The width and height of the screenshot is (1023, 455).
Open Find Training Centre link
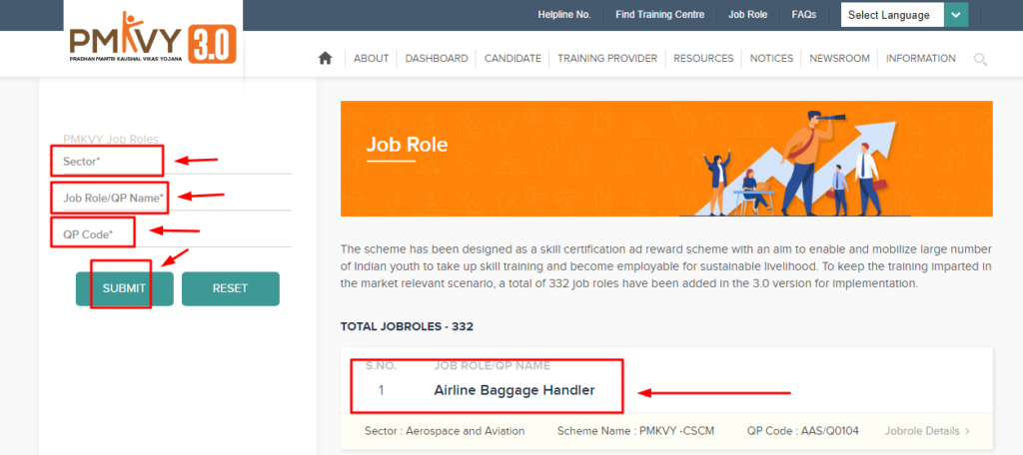click(659, 14)
